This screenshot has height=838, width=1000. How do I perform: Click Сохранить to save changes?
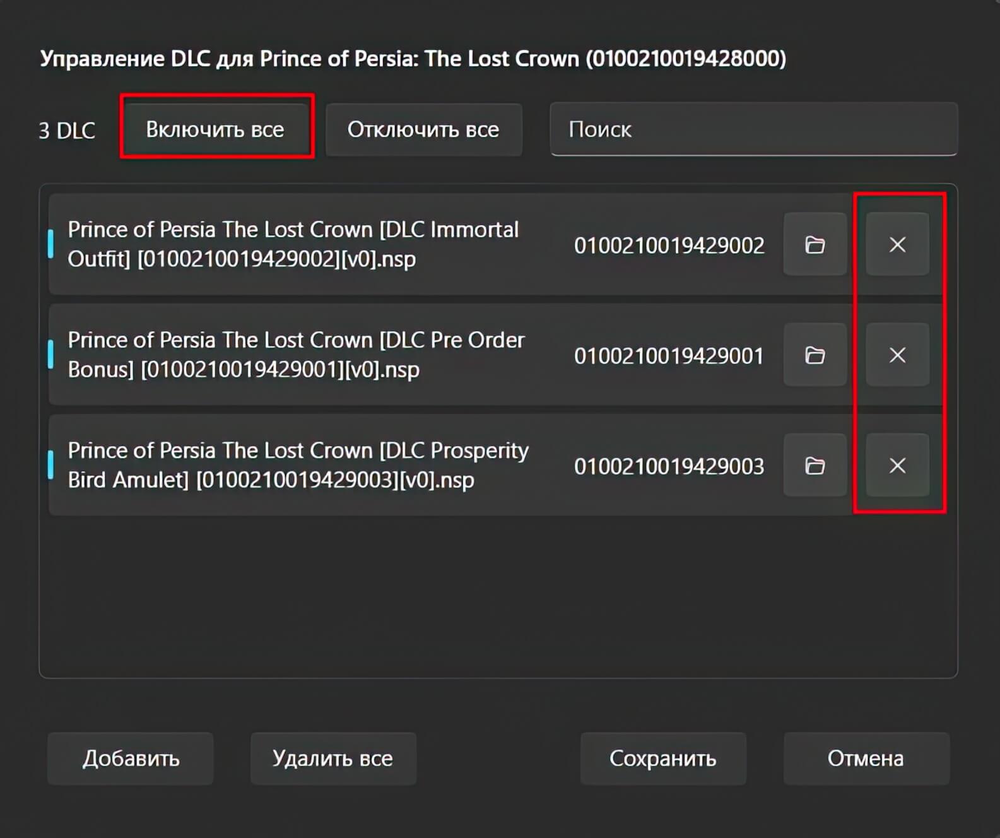[663, 758]
